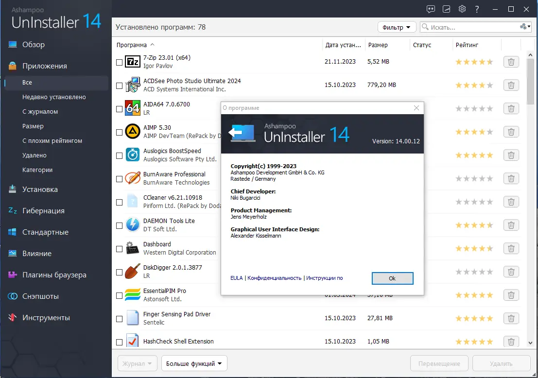Check the AIDA64 7.0.6700 checkbox
This screenshot has height=378, width=538.
[119, 109]
